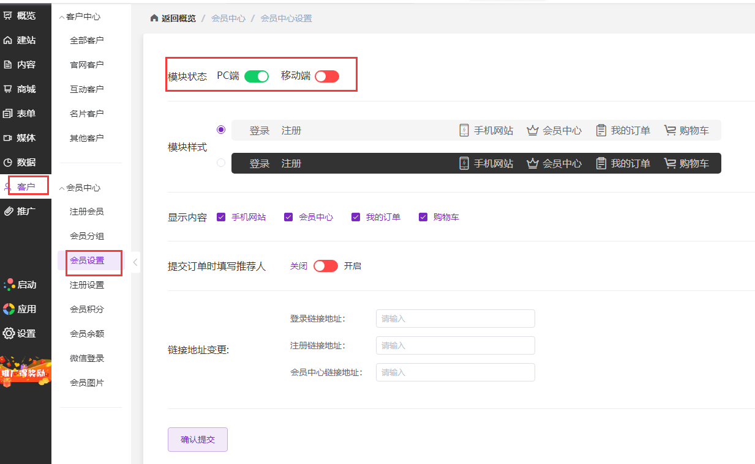Image resolution: width=755 pixels, height=464 pixels.
Task: Collapse the 客户中心 section
Action: [61, 17]
